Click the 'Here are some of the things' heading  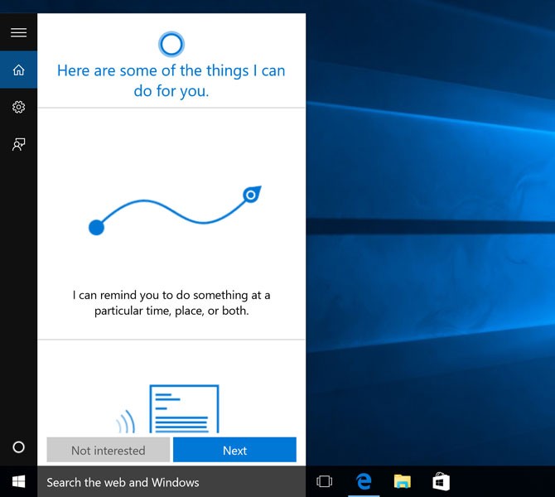pyautogui.click(x=171, y=80)
